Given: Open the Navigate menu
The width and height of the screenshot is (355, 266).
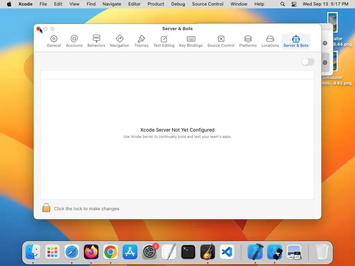Looking at the screenshot, I should coord(112,4).
